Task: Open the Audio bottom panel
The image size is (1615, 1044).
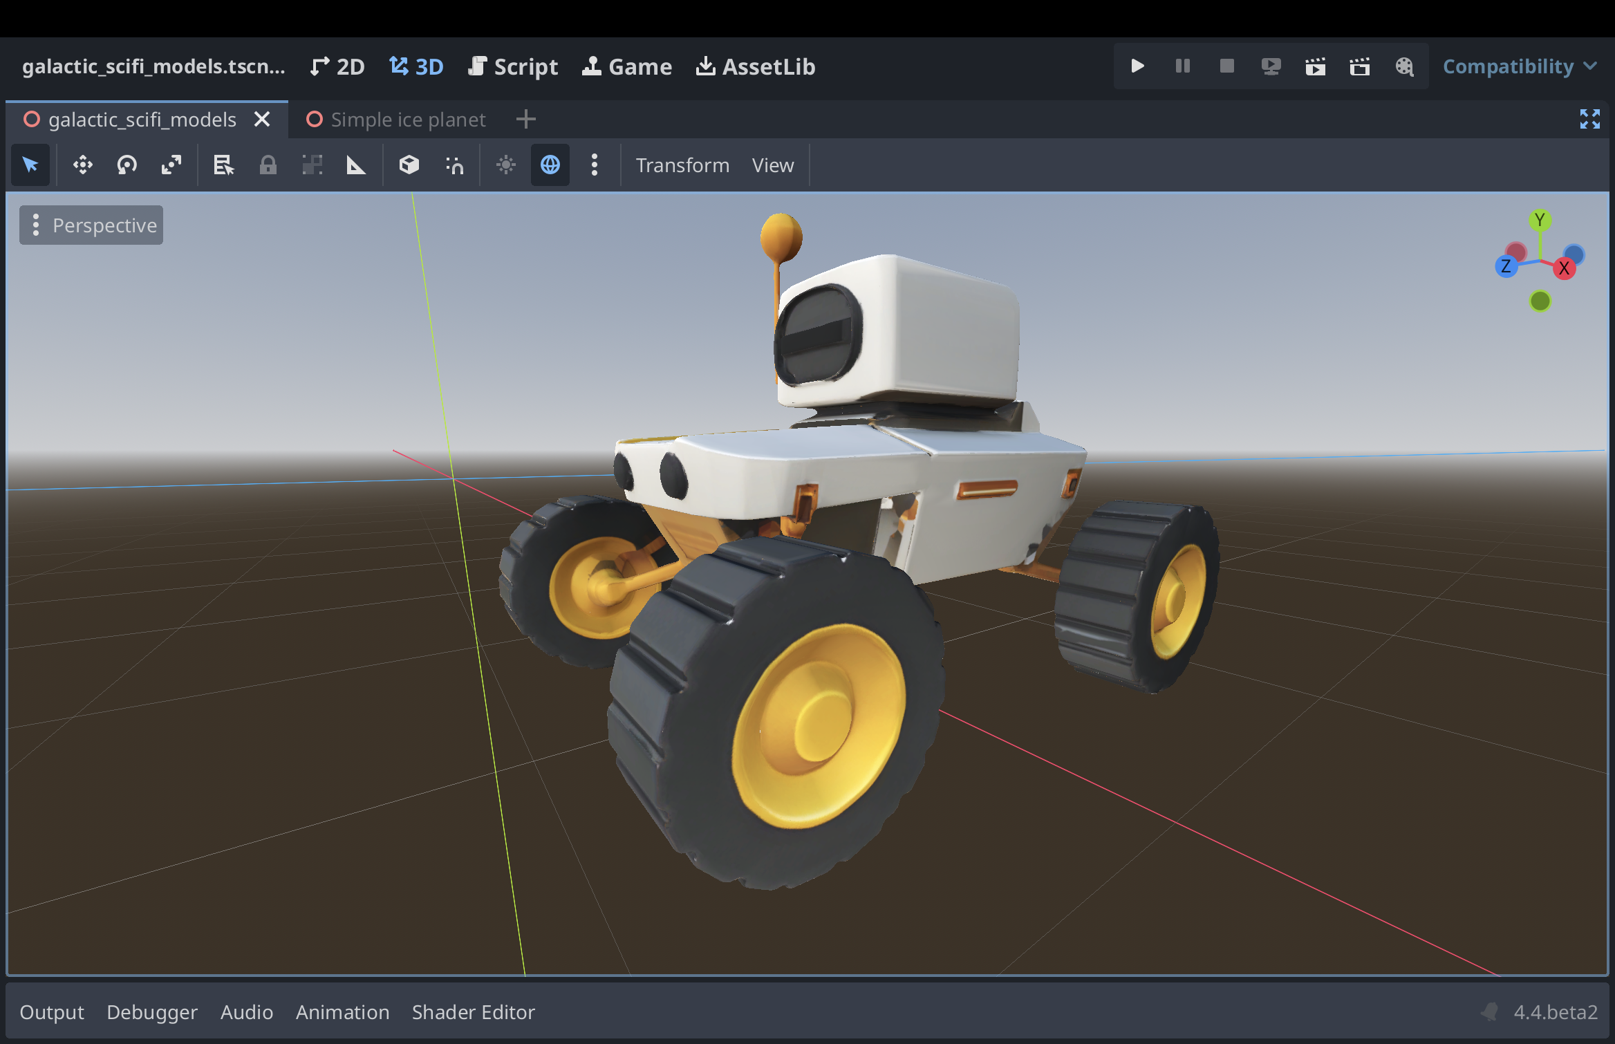Action: tap(247, 1012)
